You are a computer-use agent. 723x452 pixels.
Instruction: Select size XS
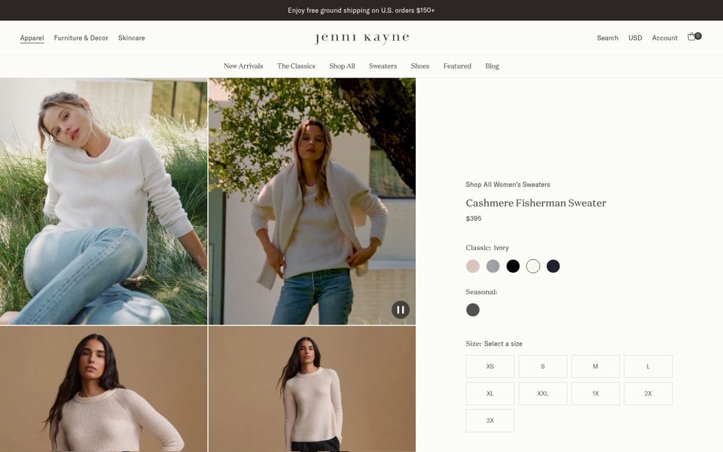click(490, 366)
